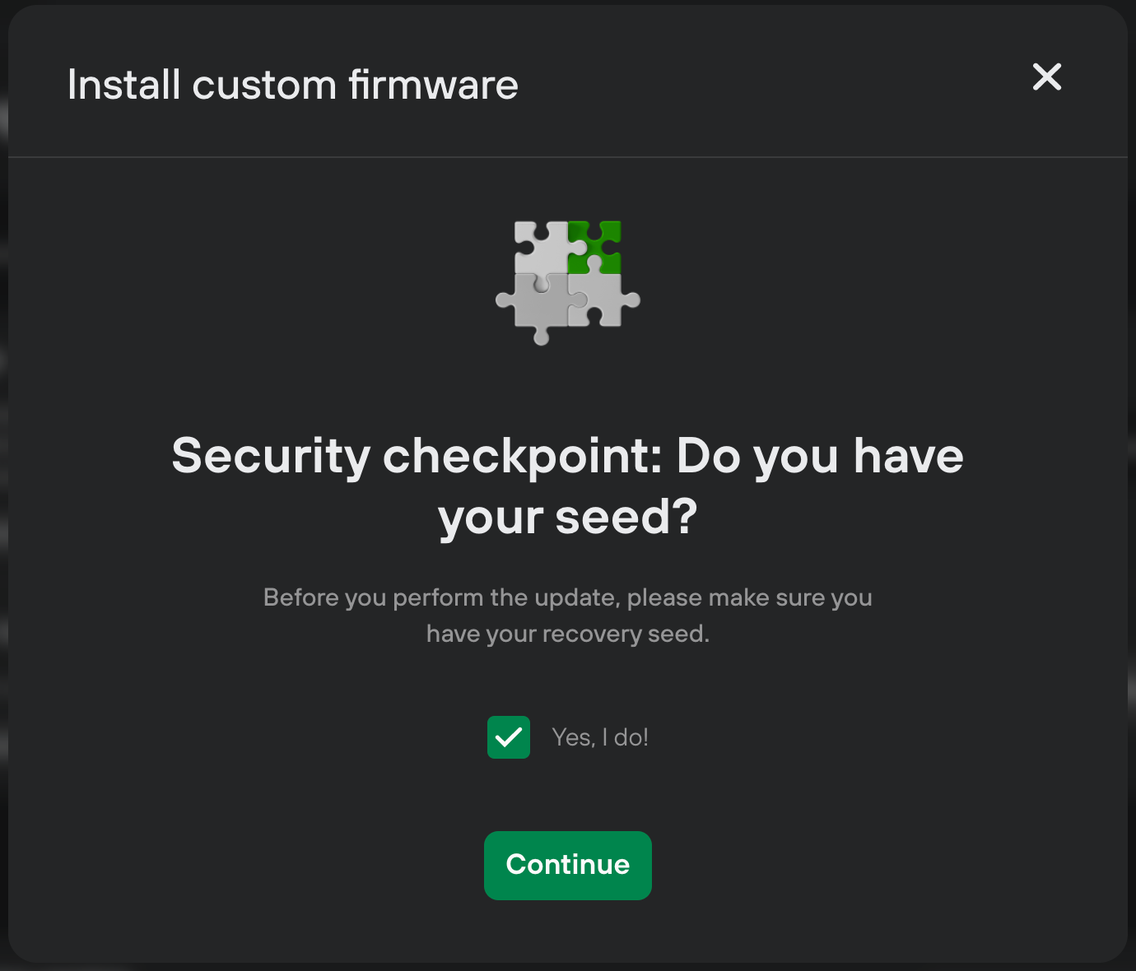Toggle seed confirmation via "Yes, I do!" label
The width and height of the screenshot is (1136, 971).
click(x=600, y=737)
